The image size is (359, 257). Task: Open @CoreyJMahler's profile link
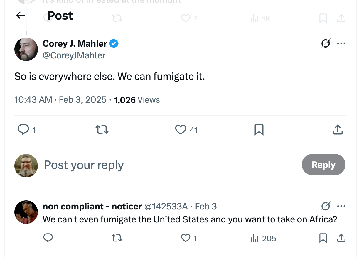click(74, 55)
